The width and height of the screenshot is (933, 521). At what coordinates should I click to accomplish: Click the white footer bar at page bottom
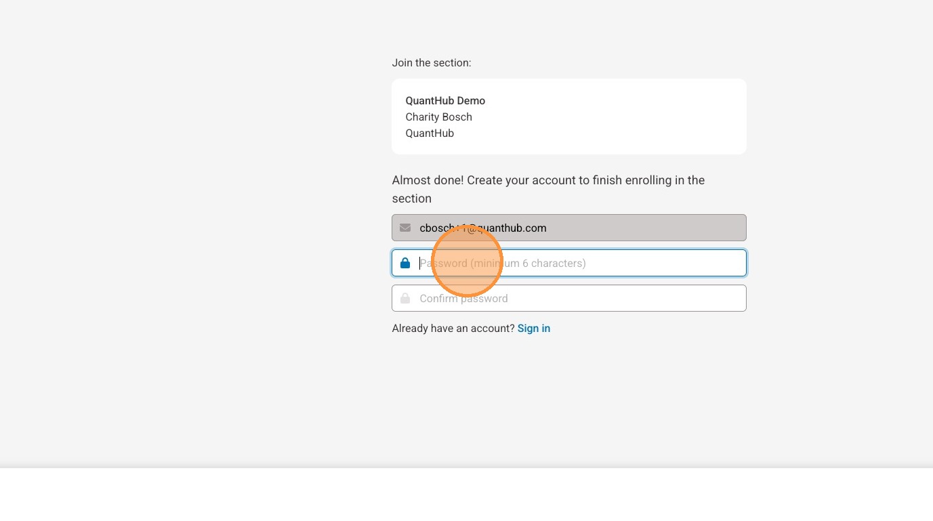pos(466,495)
